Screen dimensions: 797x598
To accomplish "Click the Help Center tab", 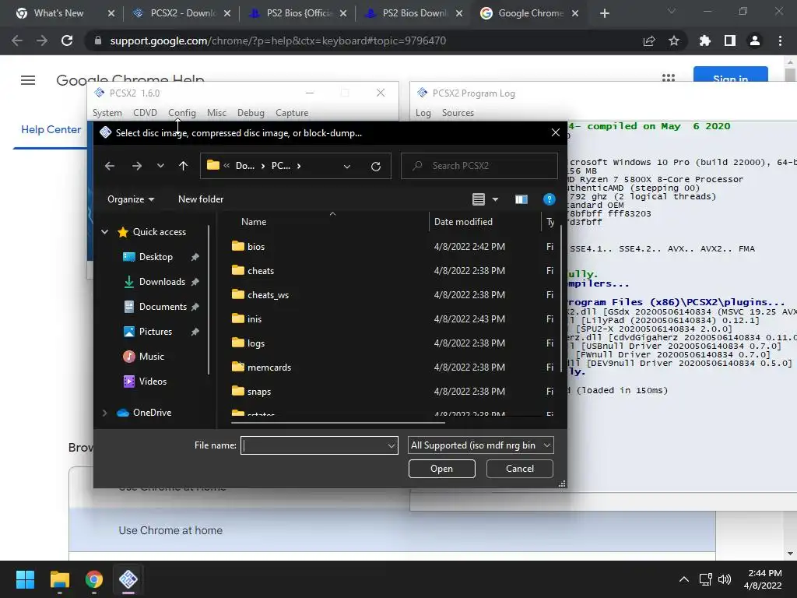I will point(51,130).
